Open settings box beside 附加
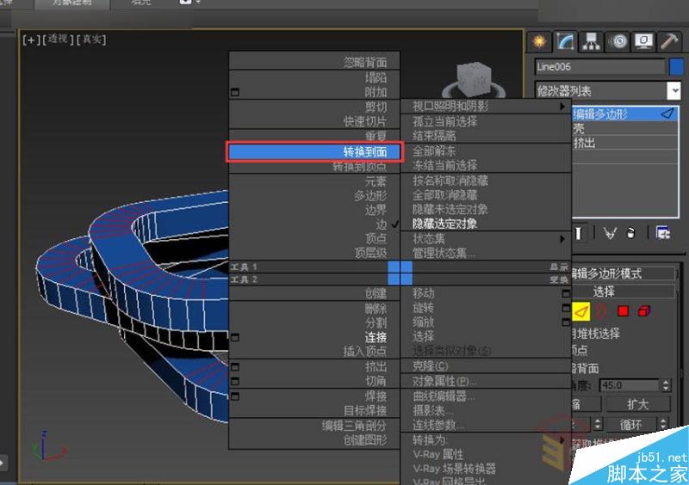689x485 pixels. pyautogui.click(x=235, y=92)
